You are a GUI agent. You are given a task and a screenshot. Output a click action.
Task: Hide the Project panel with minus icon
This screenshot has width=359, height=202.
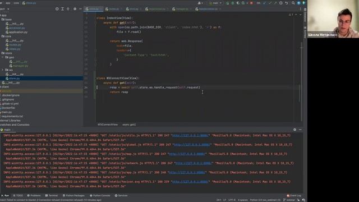(80, 9)
